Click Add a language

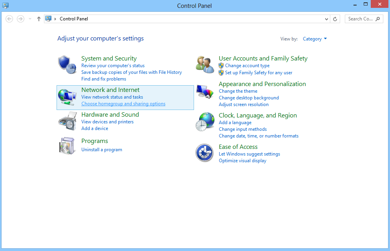click(235, 123)
